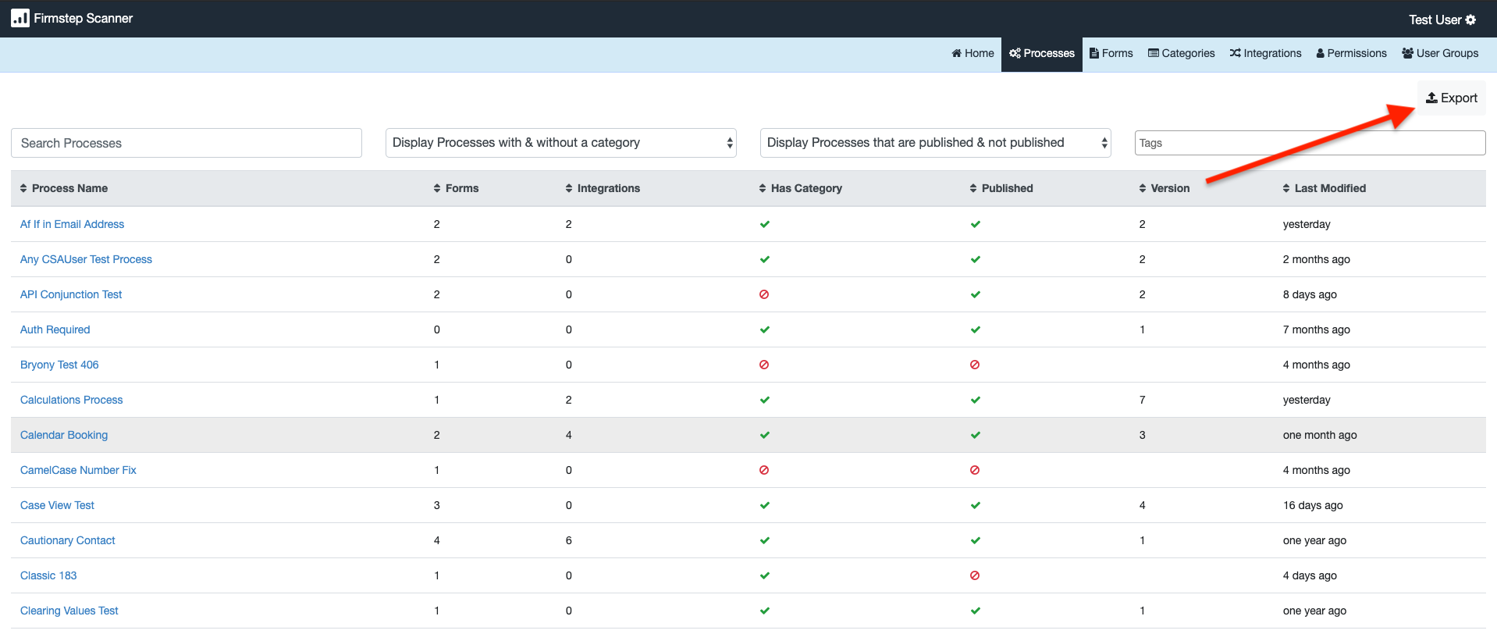Click Has Category checkmark for Af If in Email Address
This screenshot has width=1497, height=641.
[x=765, y=224]
